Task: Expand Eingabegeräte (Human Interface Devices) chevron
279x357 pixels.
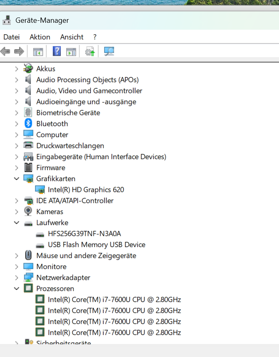Action: 16,157
